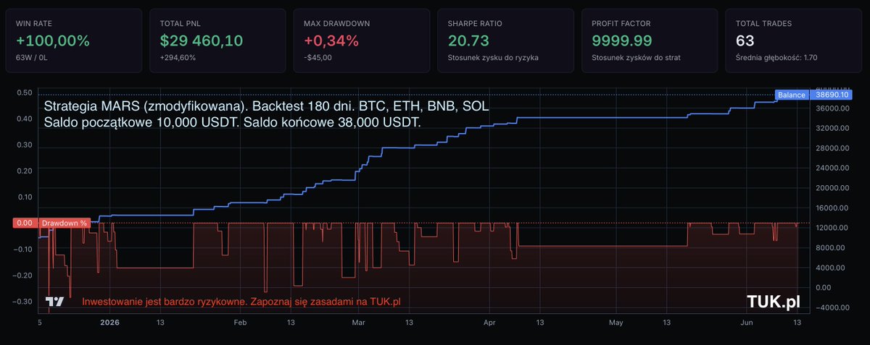This screenshot has width=870, height=345.
Task: Click the Feb label on time axis
Action: (x=239, y=323)
